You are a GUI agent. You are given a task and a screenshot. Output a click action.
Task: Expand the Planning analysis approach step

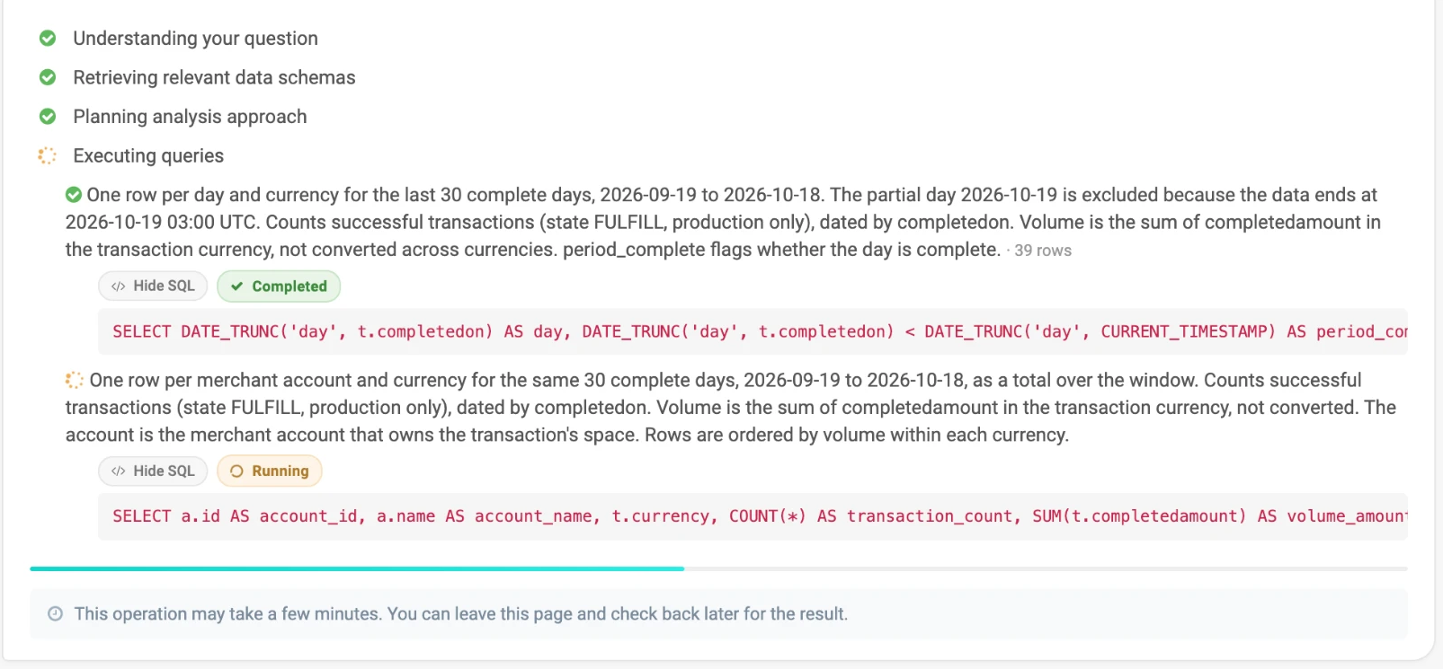190,117
